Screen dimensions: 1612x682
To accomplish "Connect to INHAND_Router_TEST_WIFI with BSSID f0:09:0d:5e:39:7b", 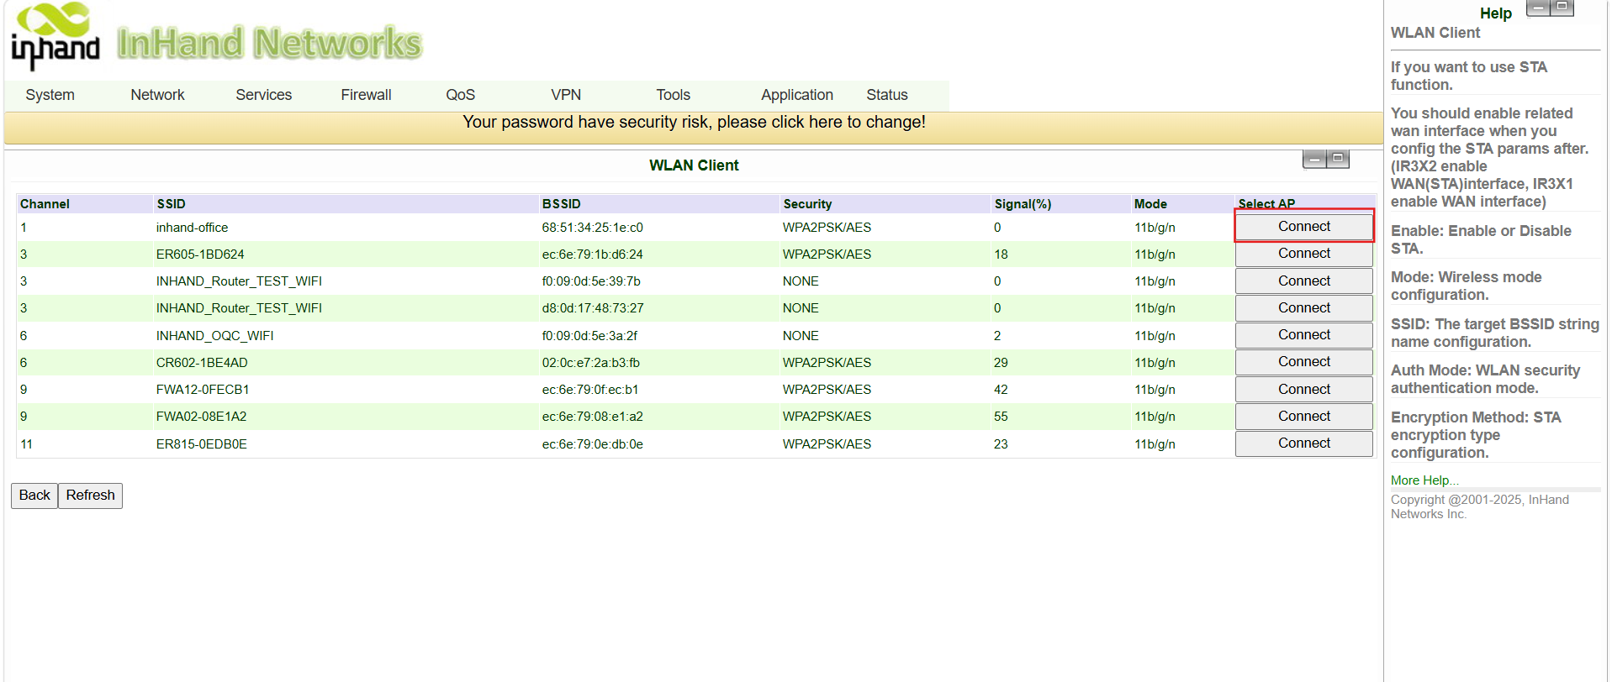I will click(x=1303, y=281).
